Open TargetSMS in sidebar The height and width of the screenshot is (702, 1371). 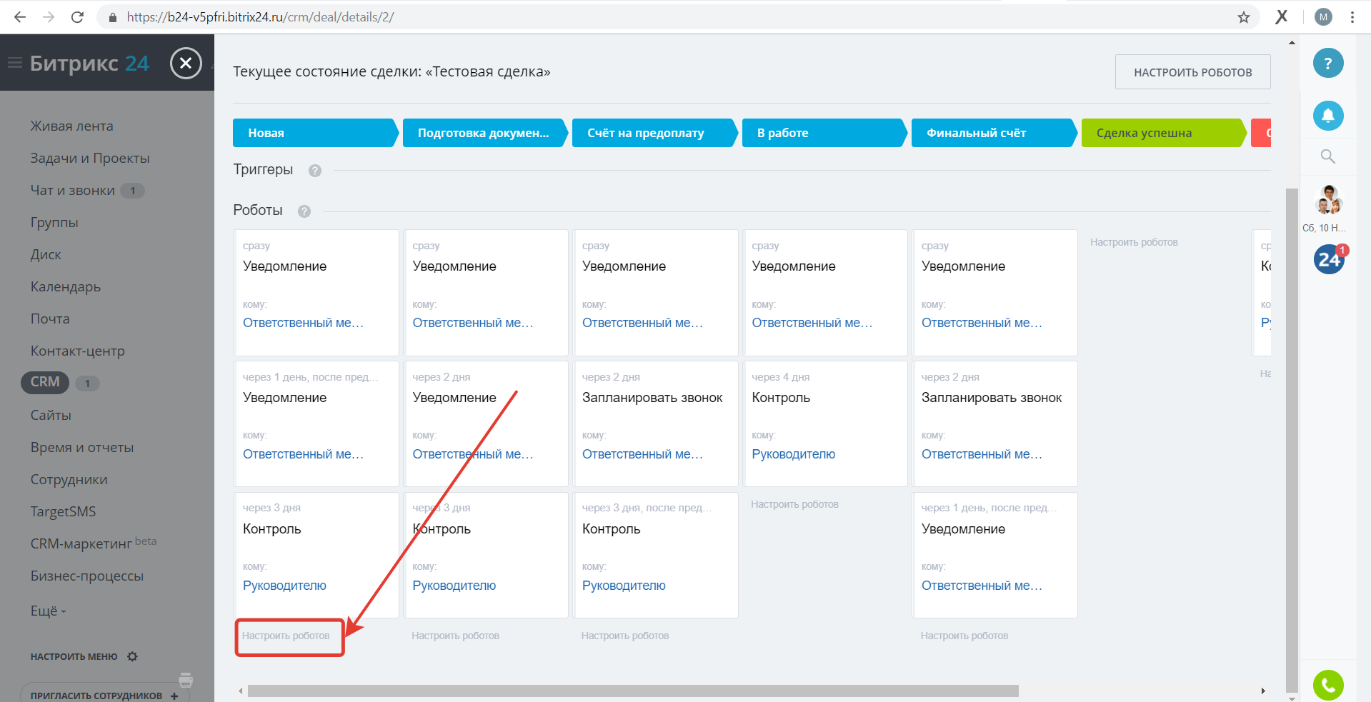(x=63, y=511)
